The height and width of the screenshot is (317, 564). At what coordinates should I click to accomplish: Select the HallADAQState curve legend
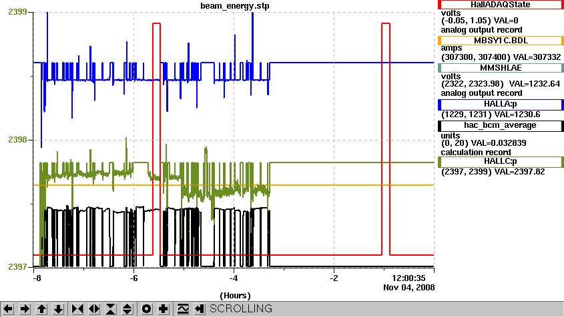(x=501, y=5)
